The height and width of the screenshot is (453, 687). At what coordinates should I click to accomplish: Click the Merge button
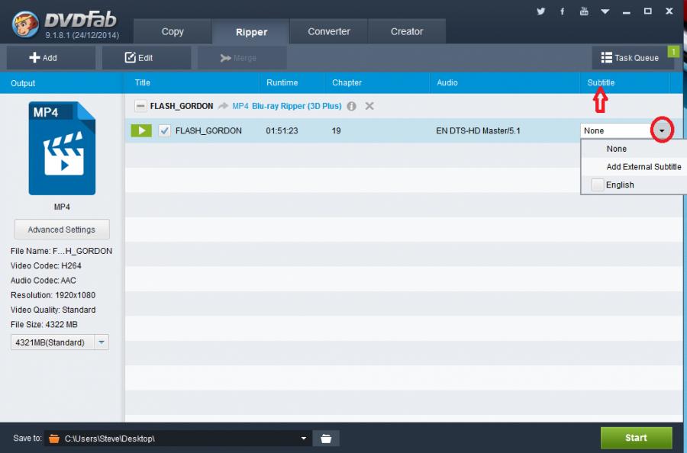pos(242,58)
